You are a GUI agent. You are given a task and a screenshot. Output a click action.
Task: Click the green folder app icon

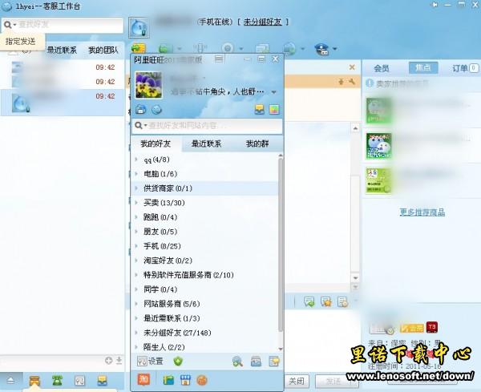click(x=168, y=380)
